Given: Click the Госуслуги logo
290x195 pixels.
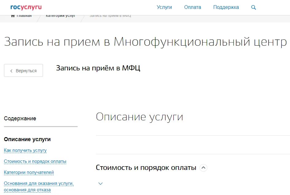Looking at the screenshot, I should point(25,7).
